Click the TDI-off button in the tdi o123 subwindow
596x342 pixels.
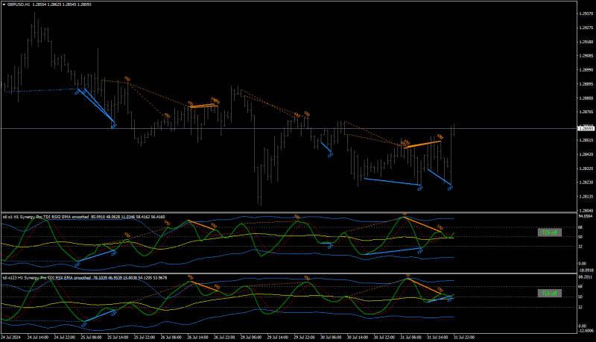coord(549,293)
